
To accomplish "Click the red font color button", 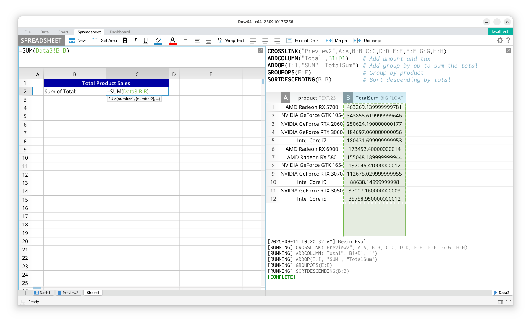I will click(172, 41).
